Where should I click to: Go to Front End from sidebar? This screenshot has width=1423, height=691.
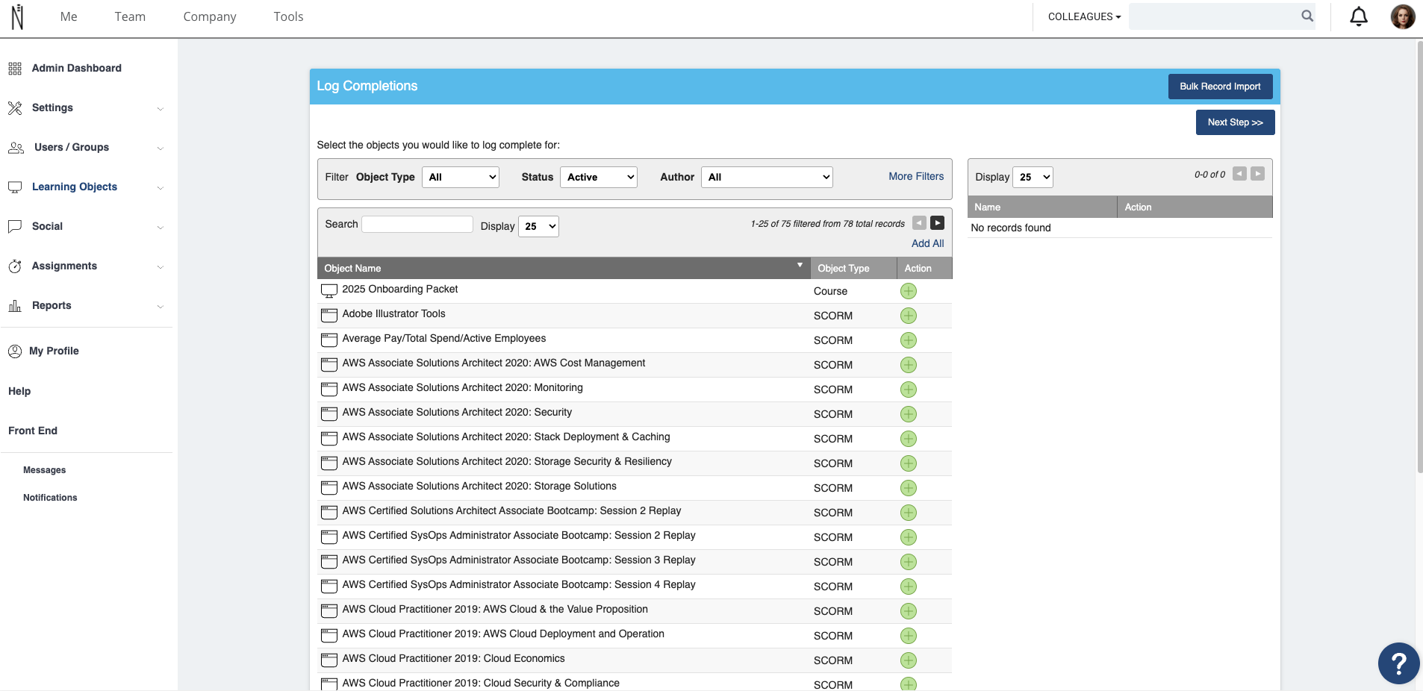click(x=33, y=431)
